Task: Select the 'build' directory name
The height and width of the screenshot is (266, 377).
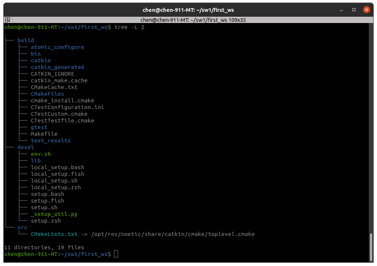Action: 26,40
